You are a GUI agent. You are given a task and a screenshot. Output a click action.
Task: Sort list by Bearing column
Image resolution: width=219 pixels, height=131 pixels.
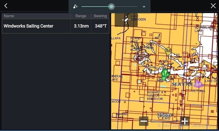pyautogui.click(x=100, y=16)
